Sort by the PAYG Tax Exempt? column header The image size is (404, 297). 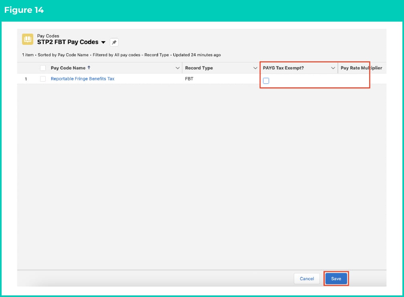point(283,68)
